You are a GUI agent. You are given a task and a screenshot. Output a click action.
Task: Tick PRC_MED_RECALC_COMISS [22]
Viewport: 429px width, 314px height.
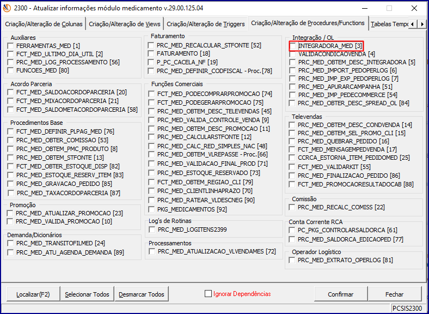click(x=292, y=207)
